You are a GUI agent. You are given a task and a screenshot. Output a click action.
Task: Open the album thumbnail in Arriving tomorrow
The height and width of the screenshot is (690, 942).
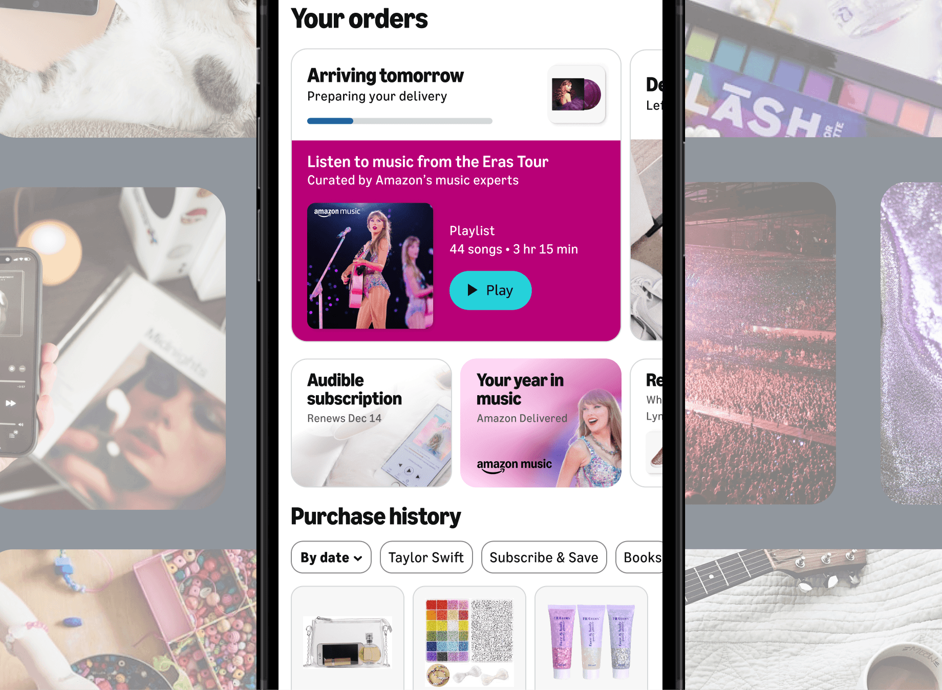[576, 94]
